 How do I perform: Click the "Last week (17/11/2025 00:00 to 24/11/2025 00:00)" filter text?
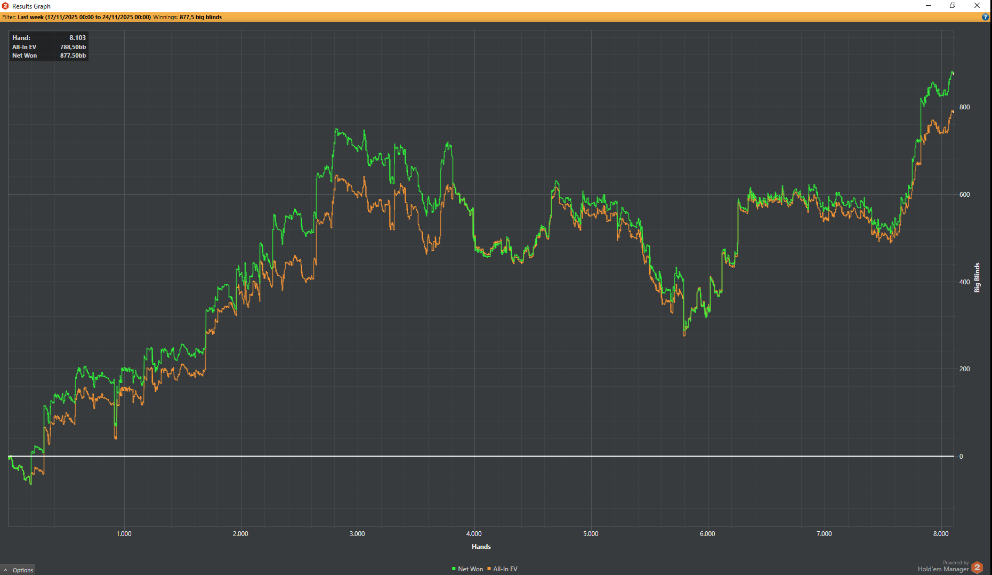(x=84, y=17)
